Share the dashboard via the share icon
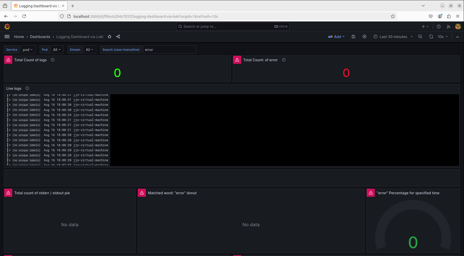464x256 pixels. [118, 36]
